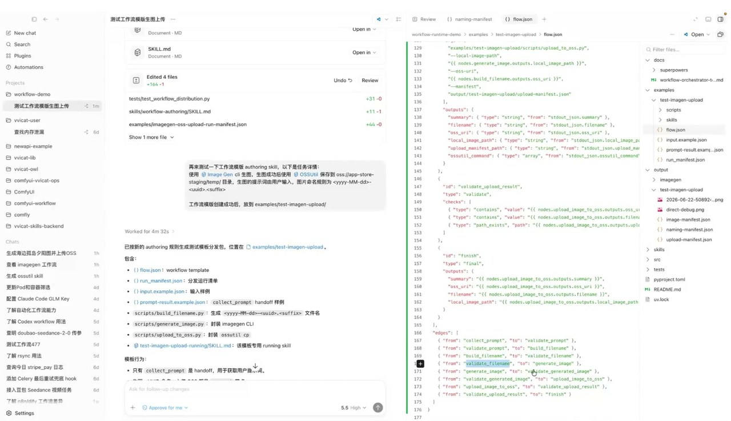Open the test-imagen-upload-running/SKILL.md link

(182, 346)
